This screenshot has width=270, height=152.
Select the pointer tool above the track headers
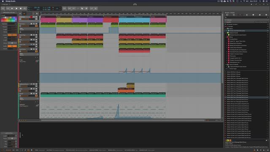(x=37, y=13)
